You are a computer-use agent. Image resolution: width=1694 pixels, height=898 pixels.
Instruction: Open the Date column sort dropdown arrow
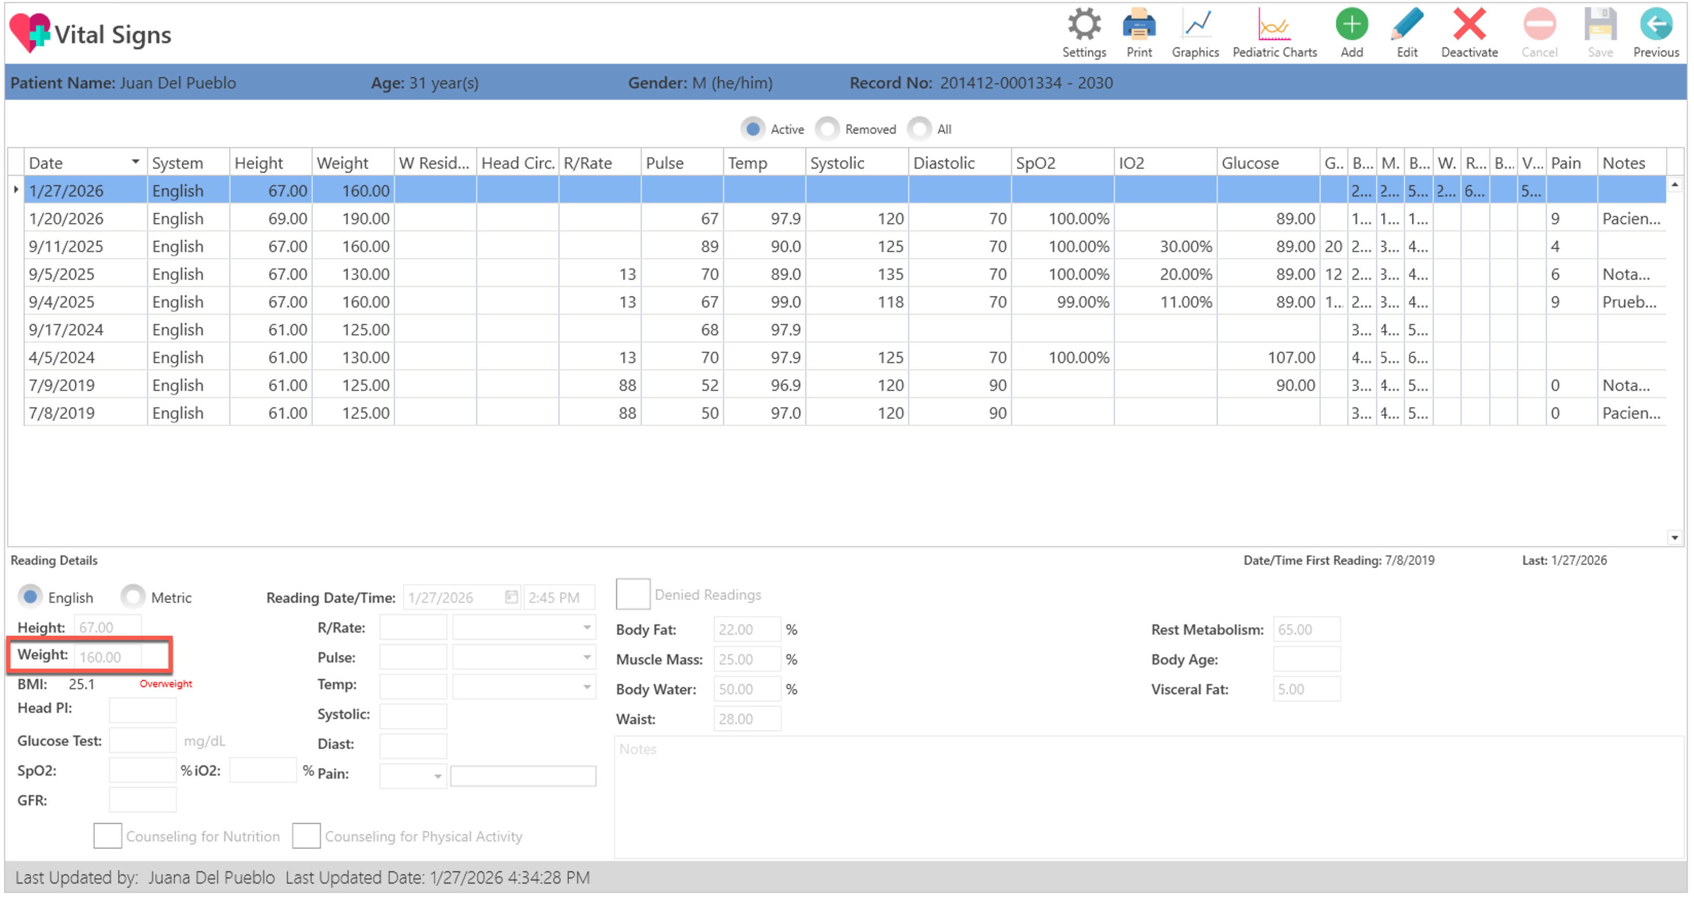click(135, 162)
